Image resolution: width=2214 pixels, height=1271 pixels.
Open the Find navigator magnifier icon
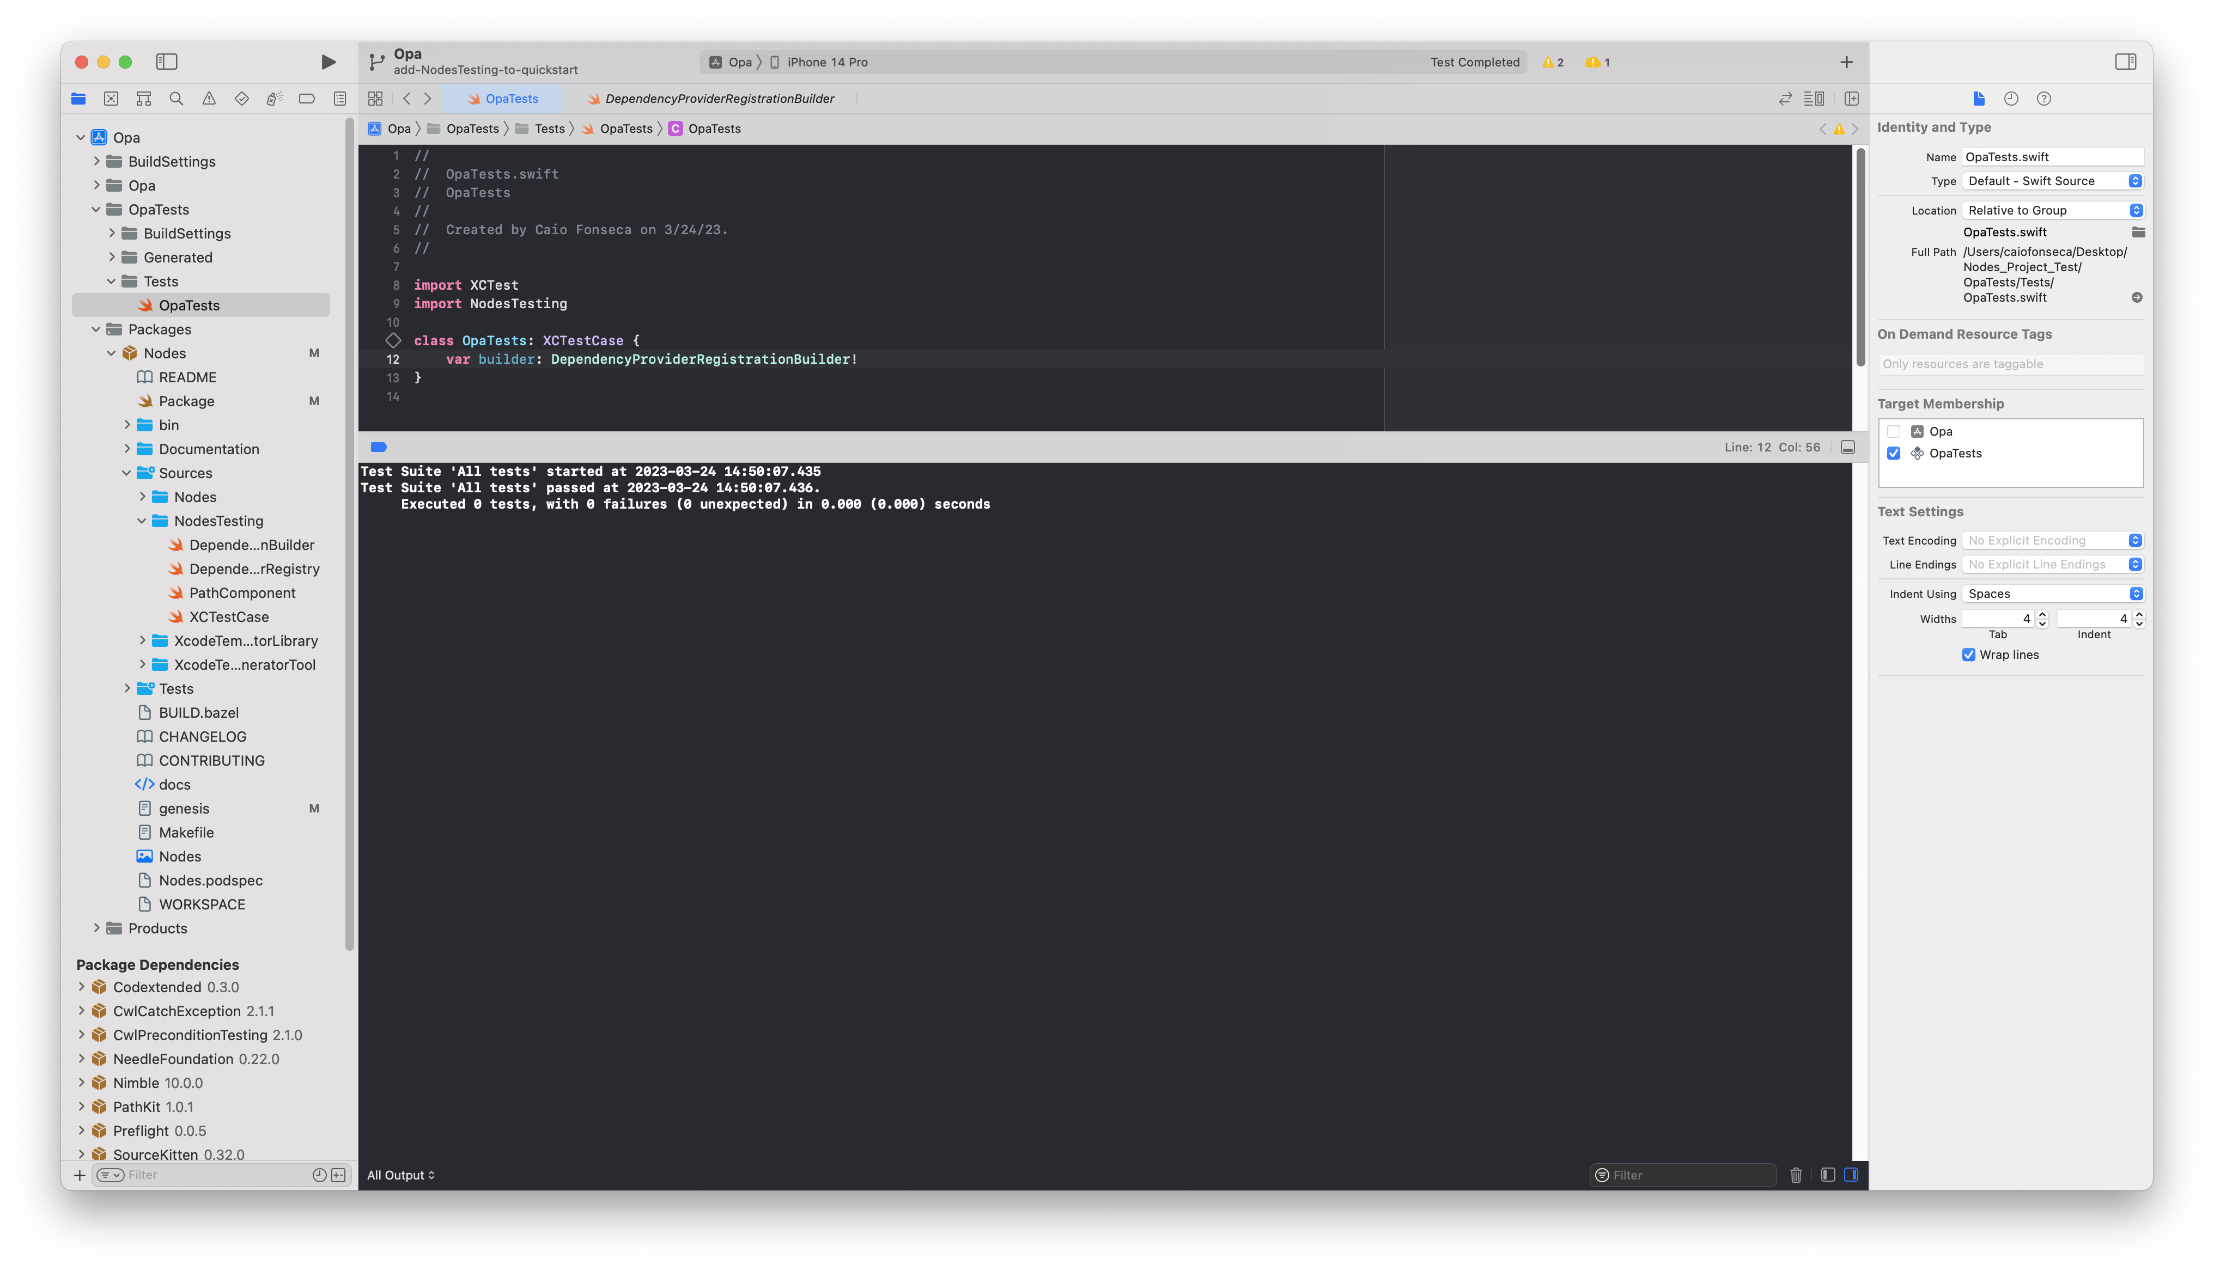pyautogui.click(x=177, y=99)
